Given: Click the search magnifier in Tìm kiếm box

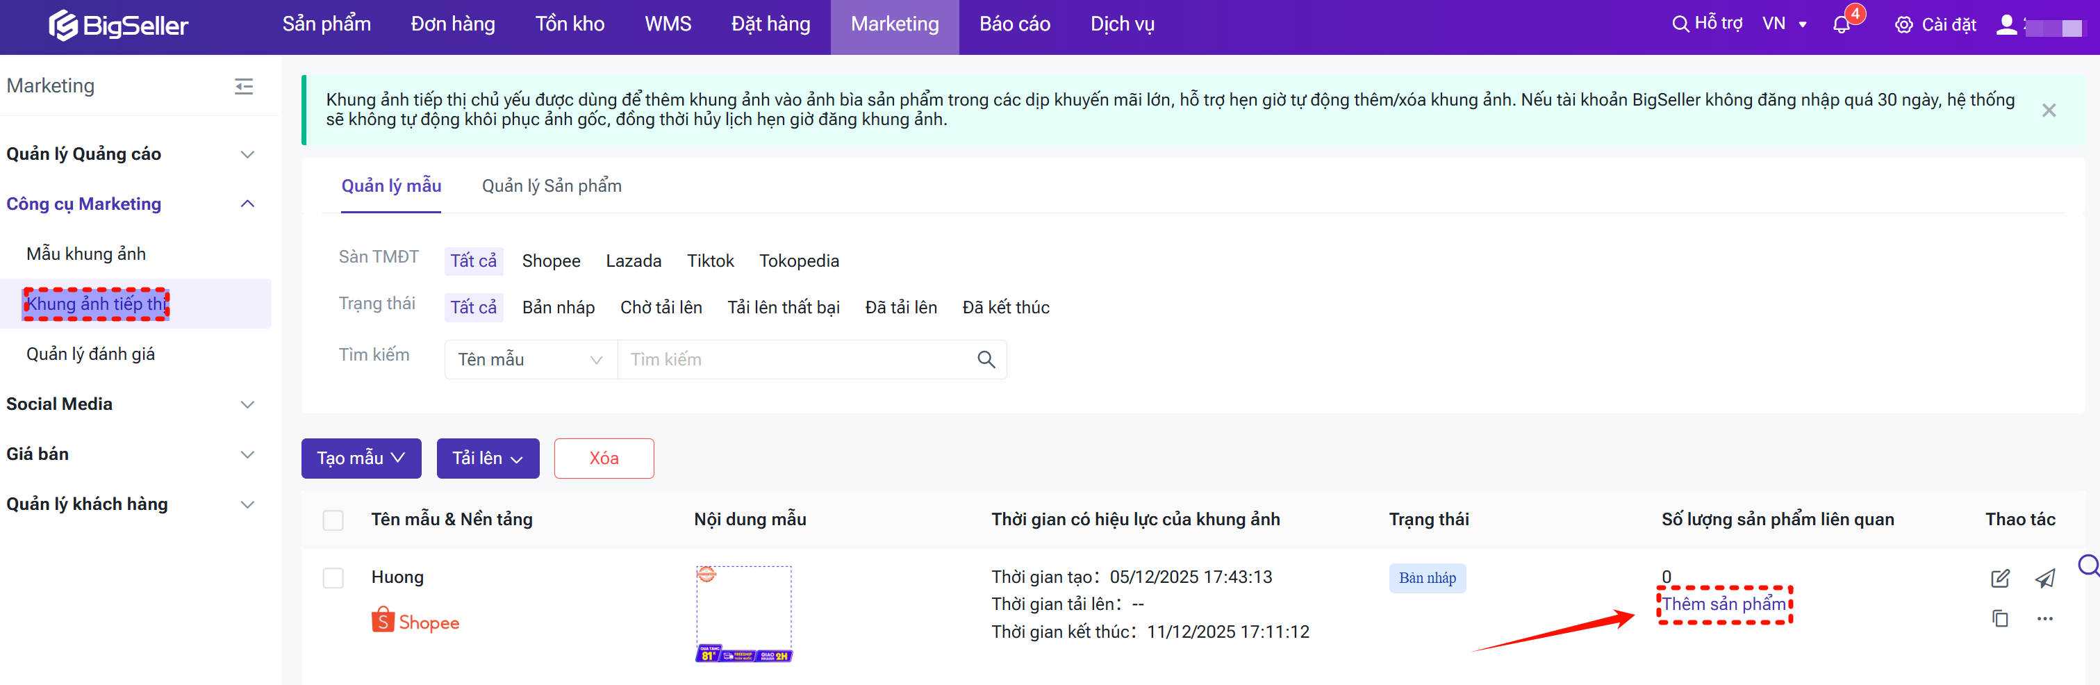Looking at the screenshot, I should tap(986, 360).
